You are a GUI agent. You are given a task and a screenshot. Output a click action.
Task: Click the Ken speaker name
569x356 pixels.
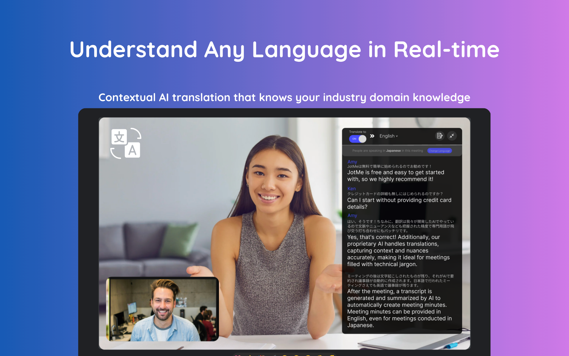351,189
